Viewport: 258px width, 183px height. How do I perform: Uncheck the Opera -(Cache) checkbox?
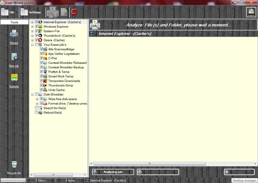click(x=37, y=40)
